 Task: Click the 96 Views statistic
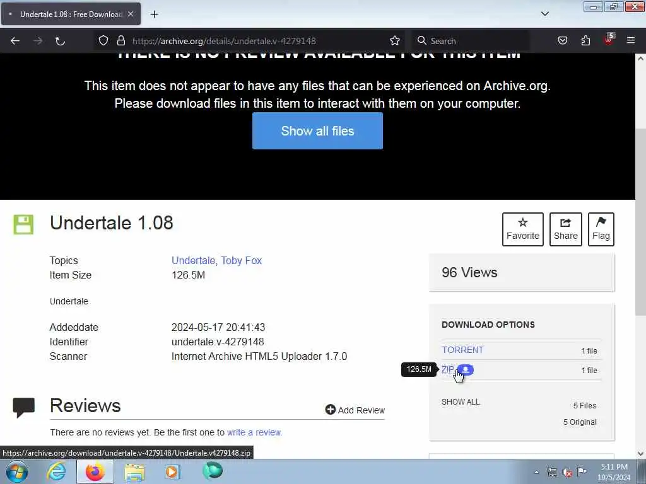click(469, 272)
